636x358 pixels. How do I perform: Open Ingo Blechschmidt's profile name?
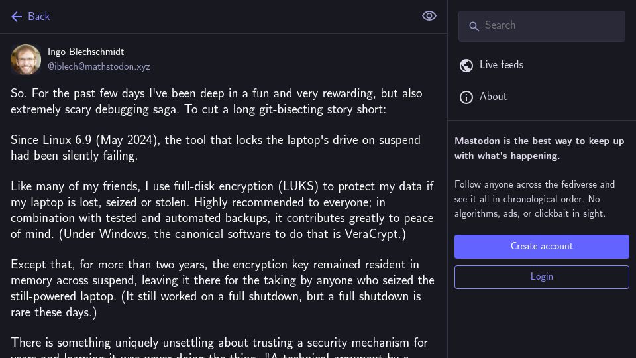click(x=85, y=52)
